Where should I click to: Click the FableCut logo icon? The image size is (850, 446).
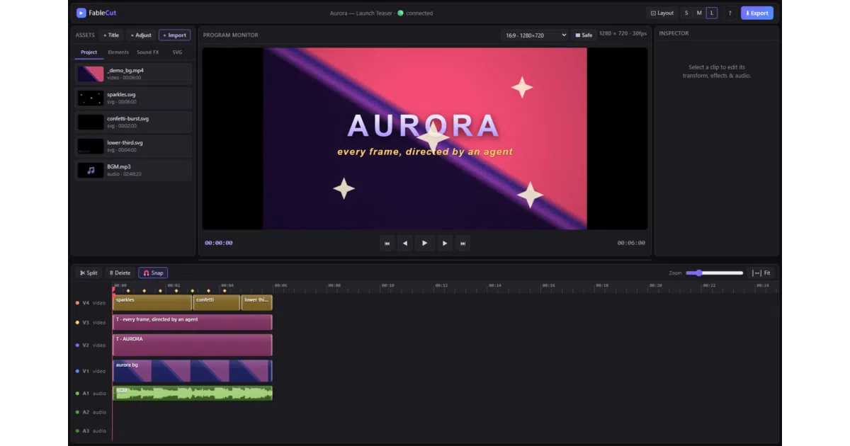click(81, 13)
